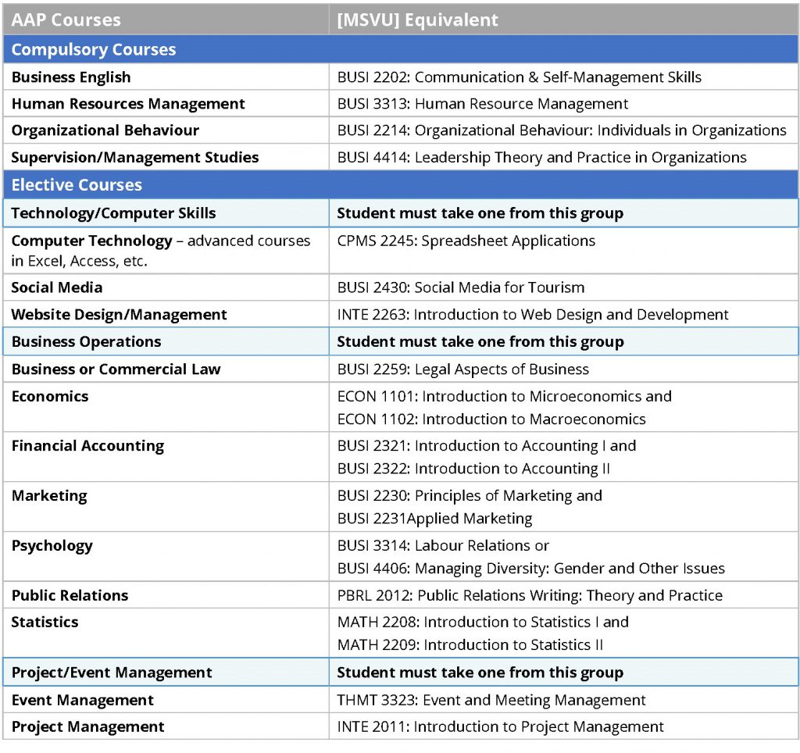Click THMT 3323: Event and Meeting Management
The height and width of the screenshot is (753, 800).
[x=491, y=700]
